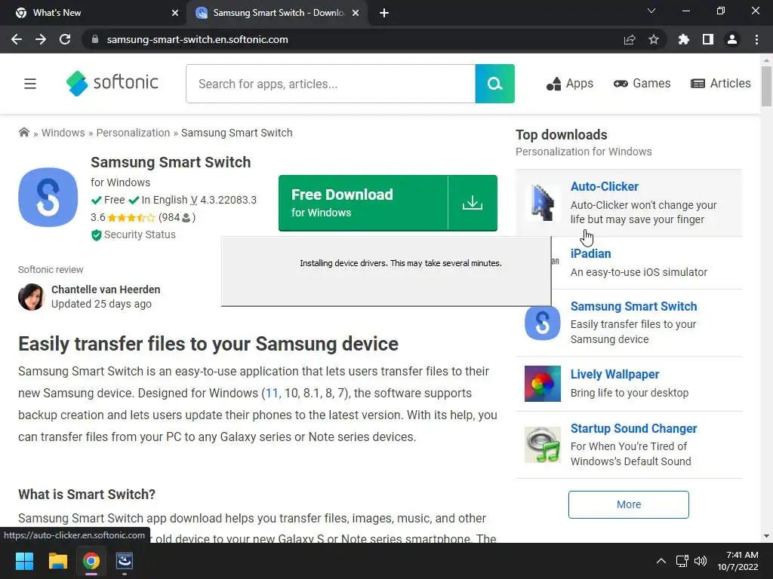Screen dimensions: 773x579
Task: Open Chrome three-dot menu
Action: pos(756,39)
